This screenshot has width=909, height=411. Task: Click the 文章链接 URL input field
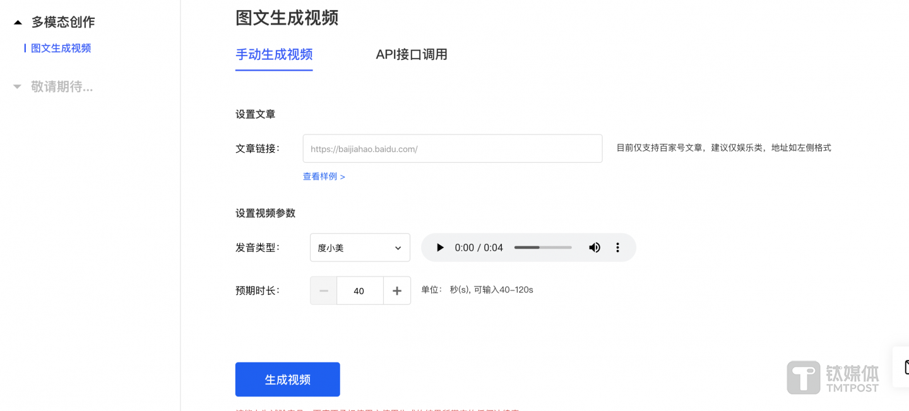tap(452, 148)
